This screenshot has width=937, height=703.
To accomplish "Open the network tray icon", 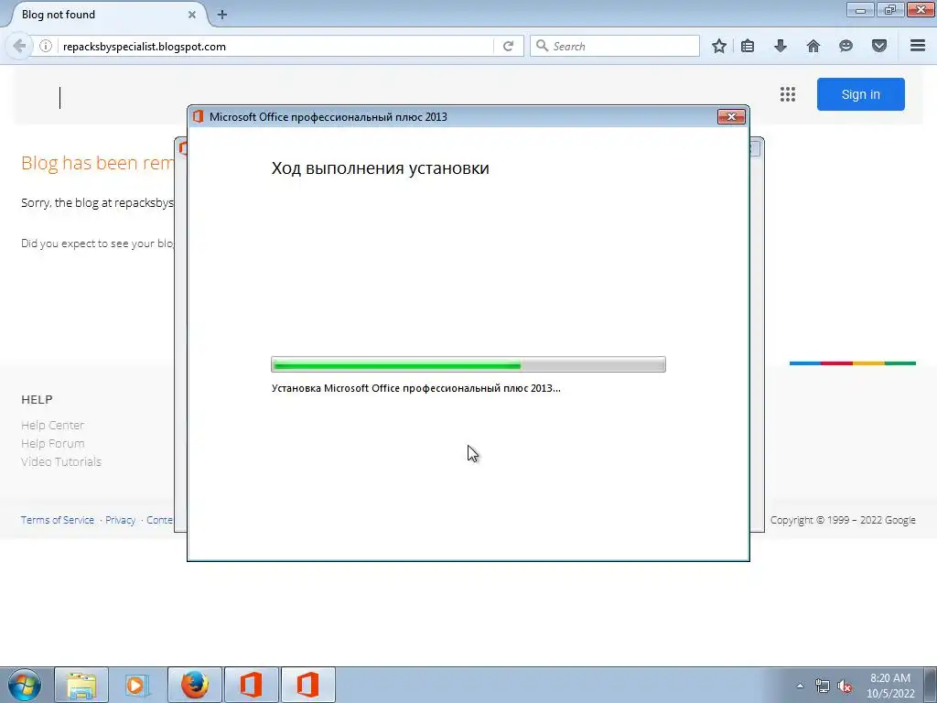I will (823, 686).
